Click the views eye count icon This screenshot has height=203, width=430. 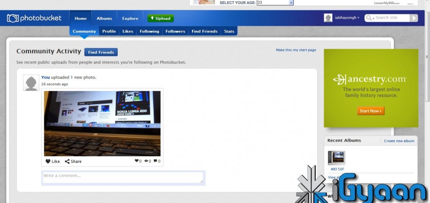(147, 161)
